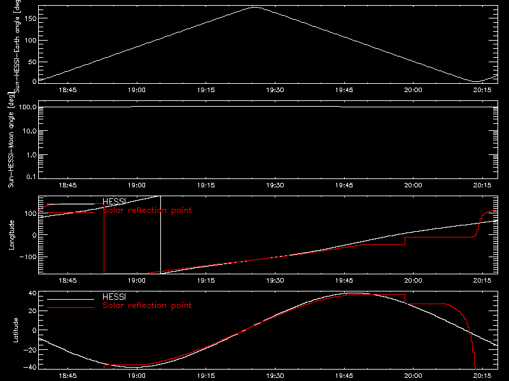The width and height of the screenshot is (509, 381).
Task: Click 'Solar reflection point' legend text in Latitude panel
Action: click(x=147, y=305)
